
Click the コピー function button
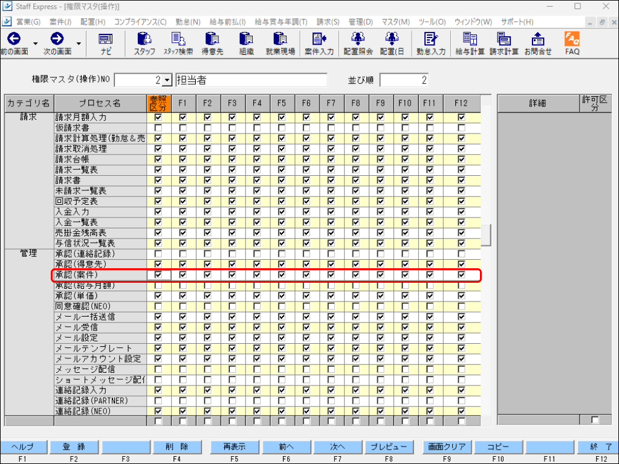[498, 447]
